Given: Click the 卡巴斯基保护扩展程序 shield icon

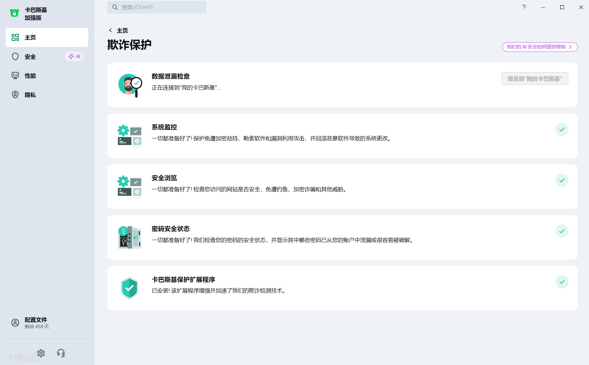Looking at the screenshot, I should tap(130, 288).
